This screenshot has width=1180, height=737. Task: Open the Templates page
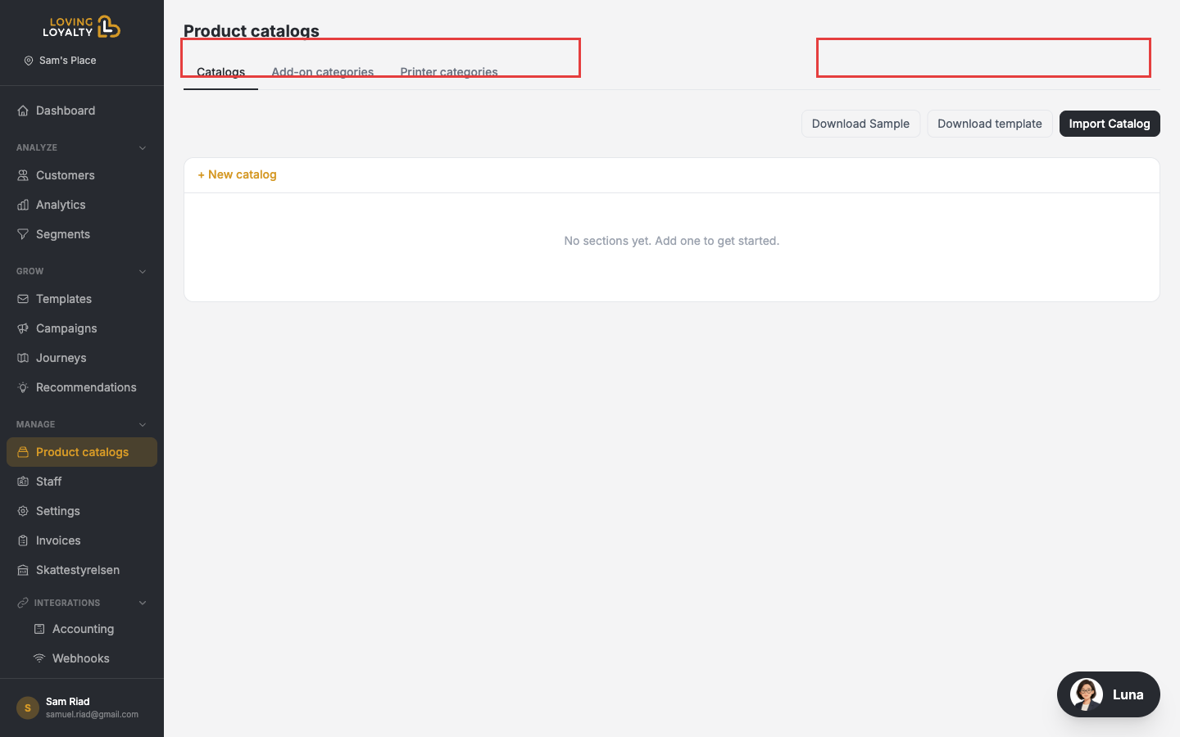[x=82, y=299]
